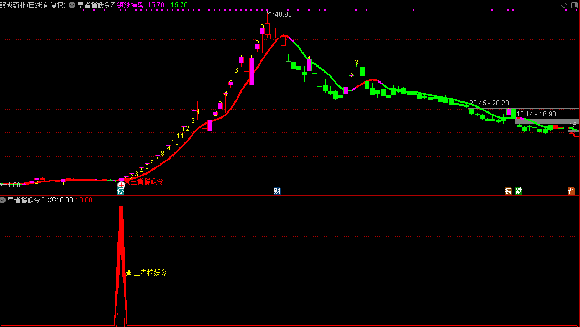The height and width of the screenshot is (327, 580).
Task: Click the 4.00 low price label
Action: coord(14,185)
